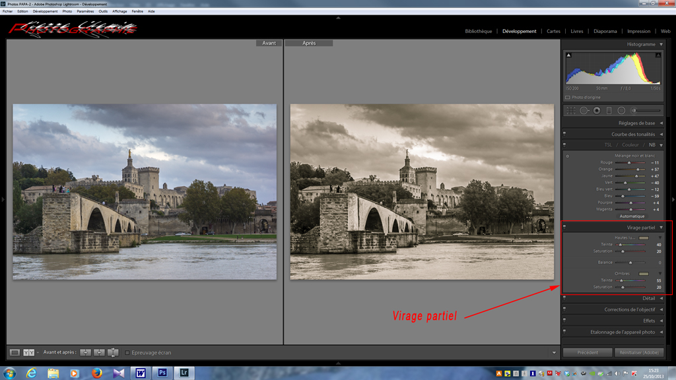Switch to Word in taskbar

pos(141,373)
